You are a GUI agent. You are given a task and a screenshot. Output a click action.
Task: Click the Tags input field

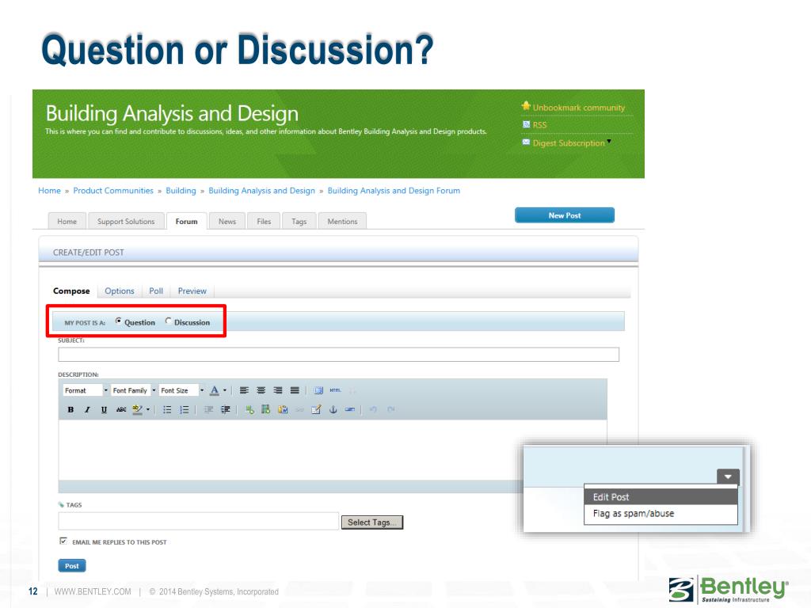(199, 521)
